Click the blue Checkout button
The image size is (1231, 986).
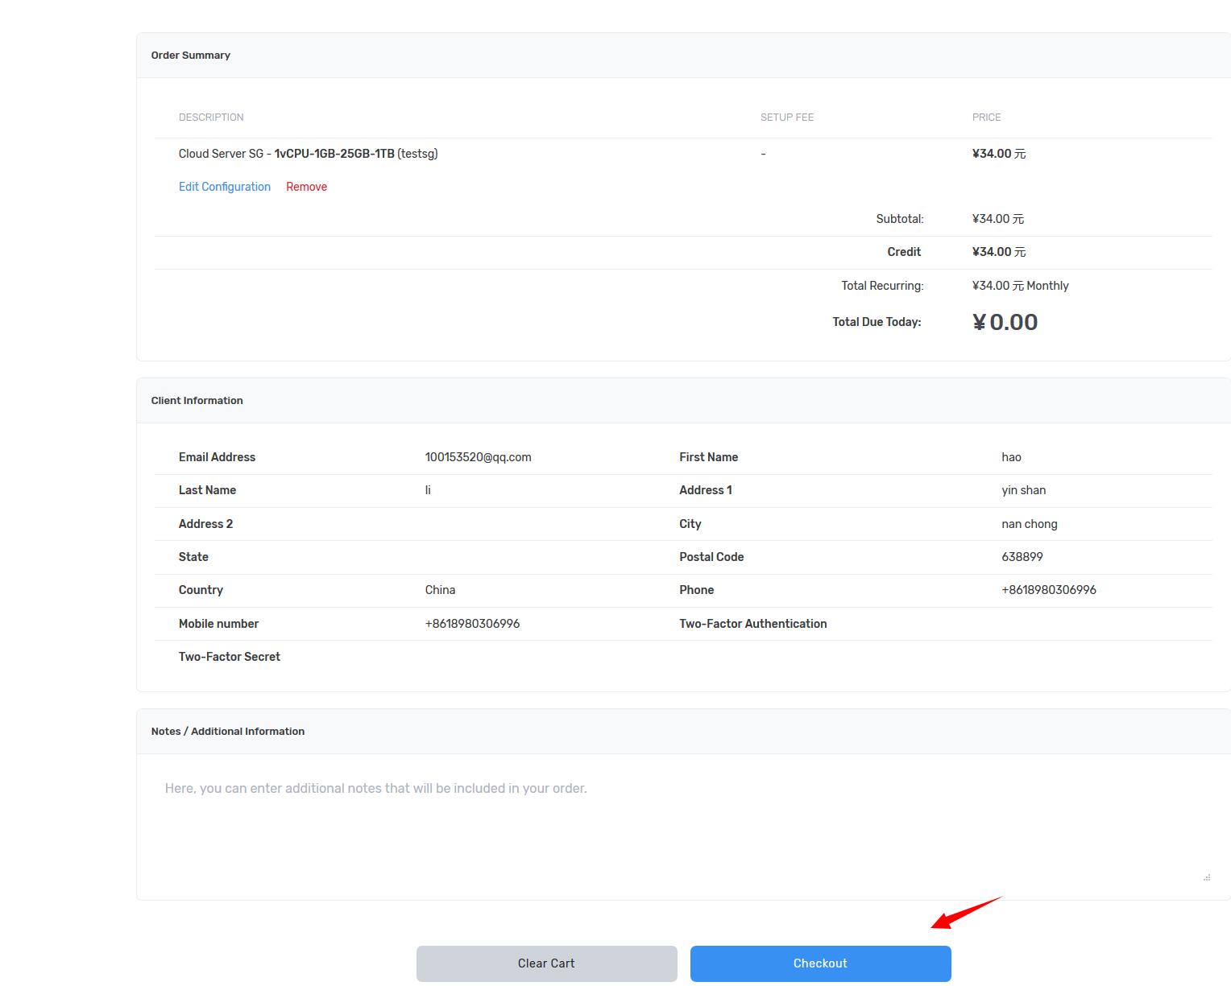coord(820,963)
